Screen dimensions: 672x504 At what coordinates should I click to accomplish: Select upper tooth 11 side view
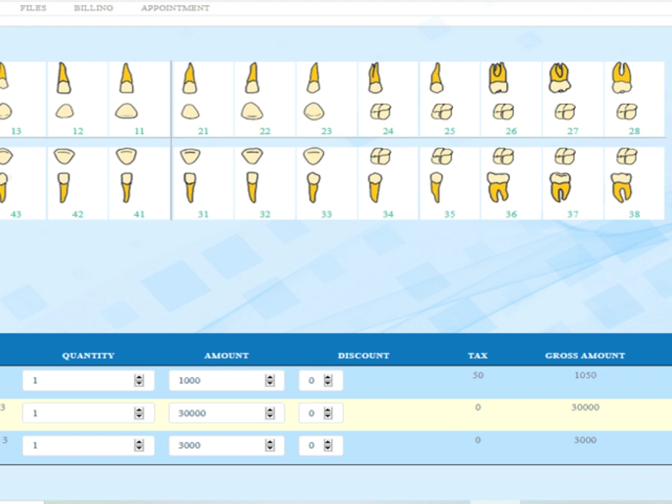[126, 79]
